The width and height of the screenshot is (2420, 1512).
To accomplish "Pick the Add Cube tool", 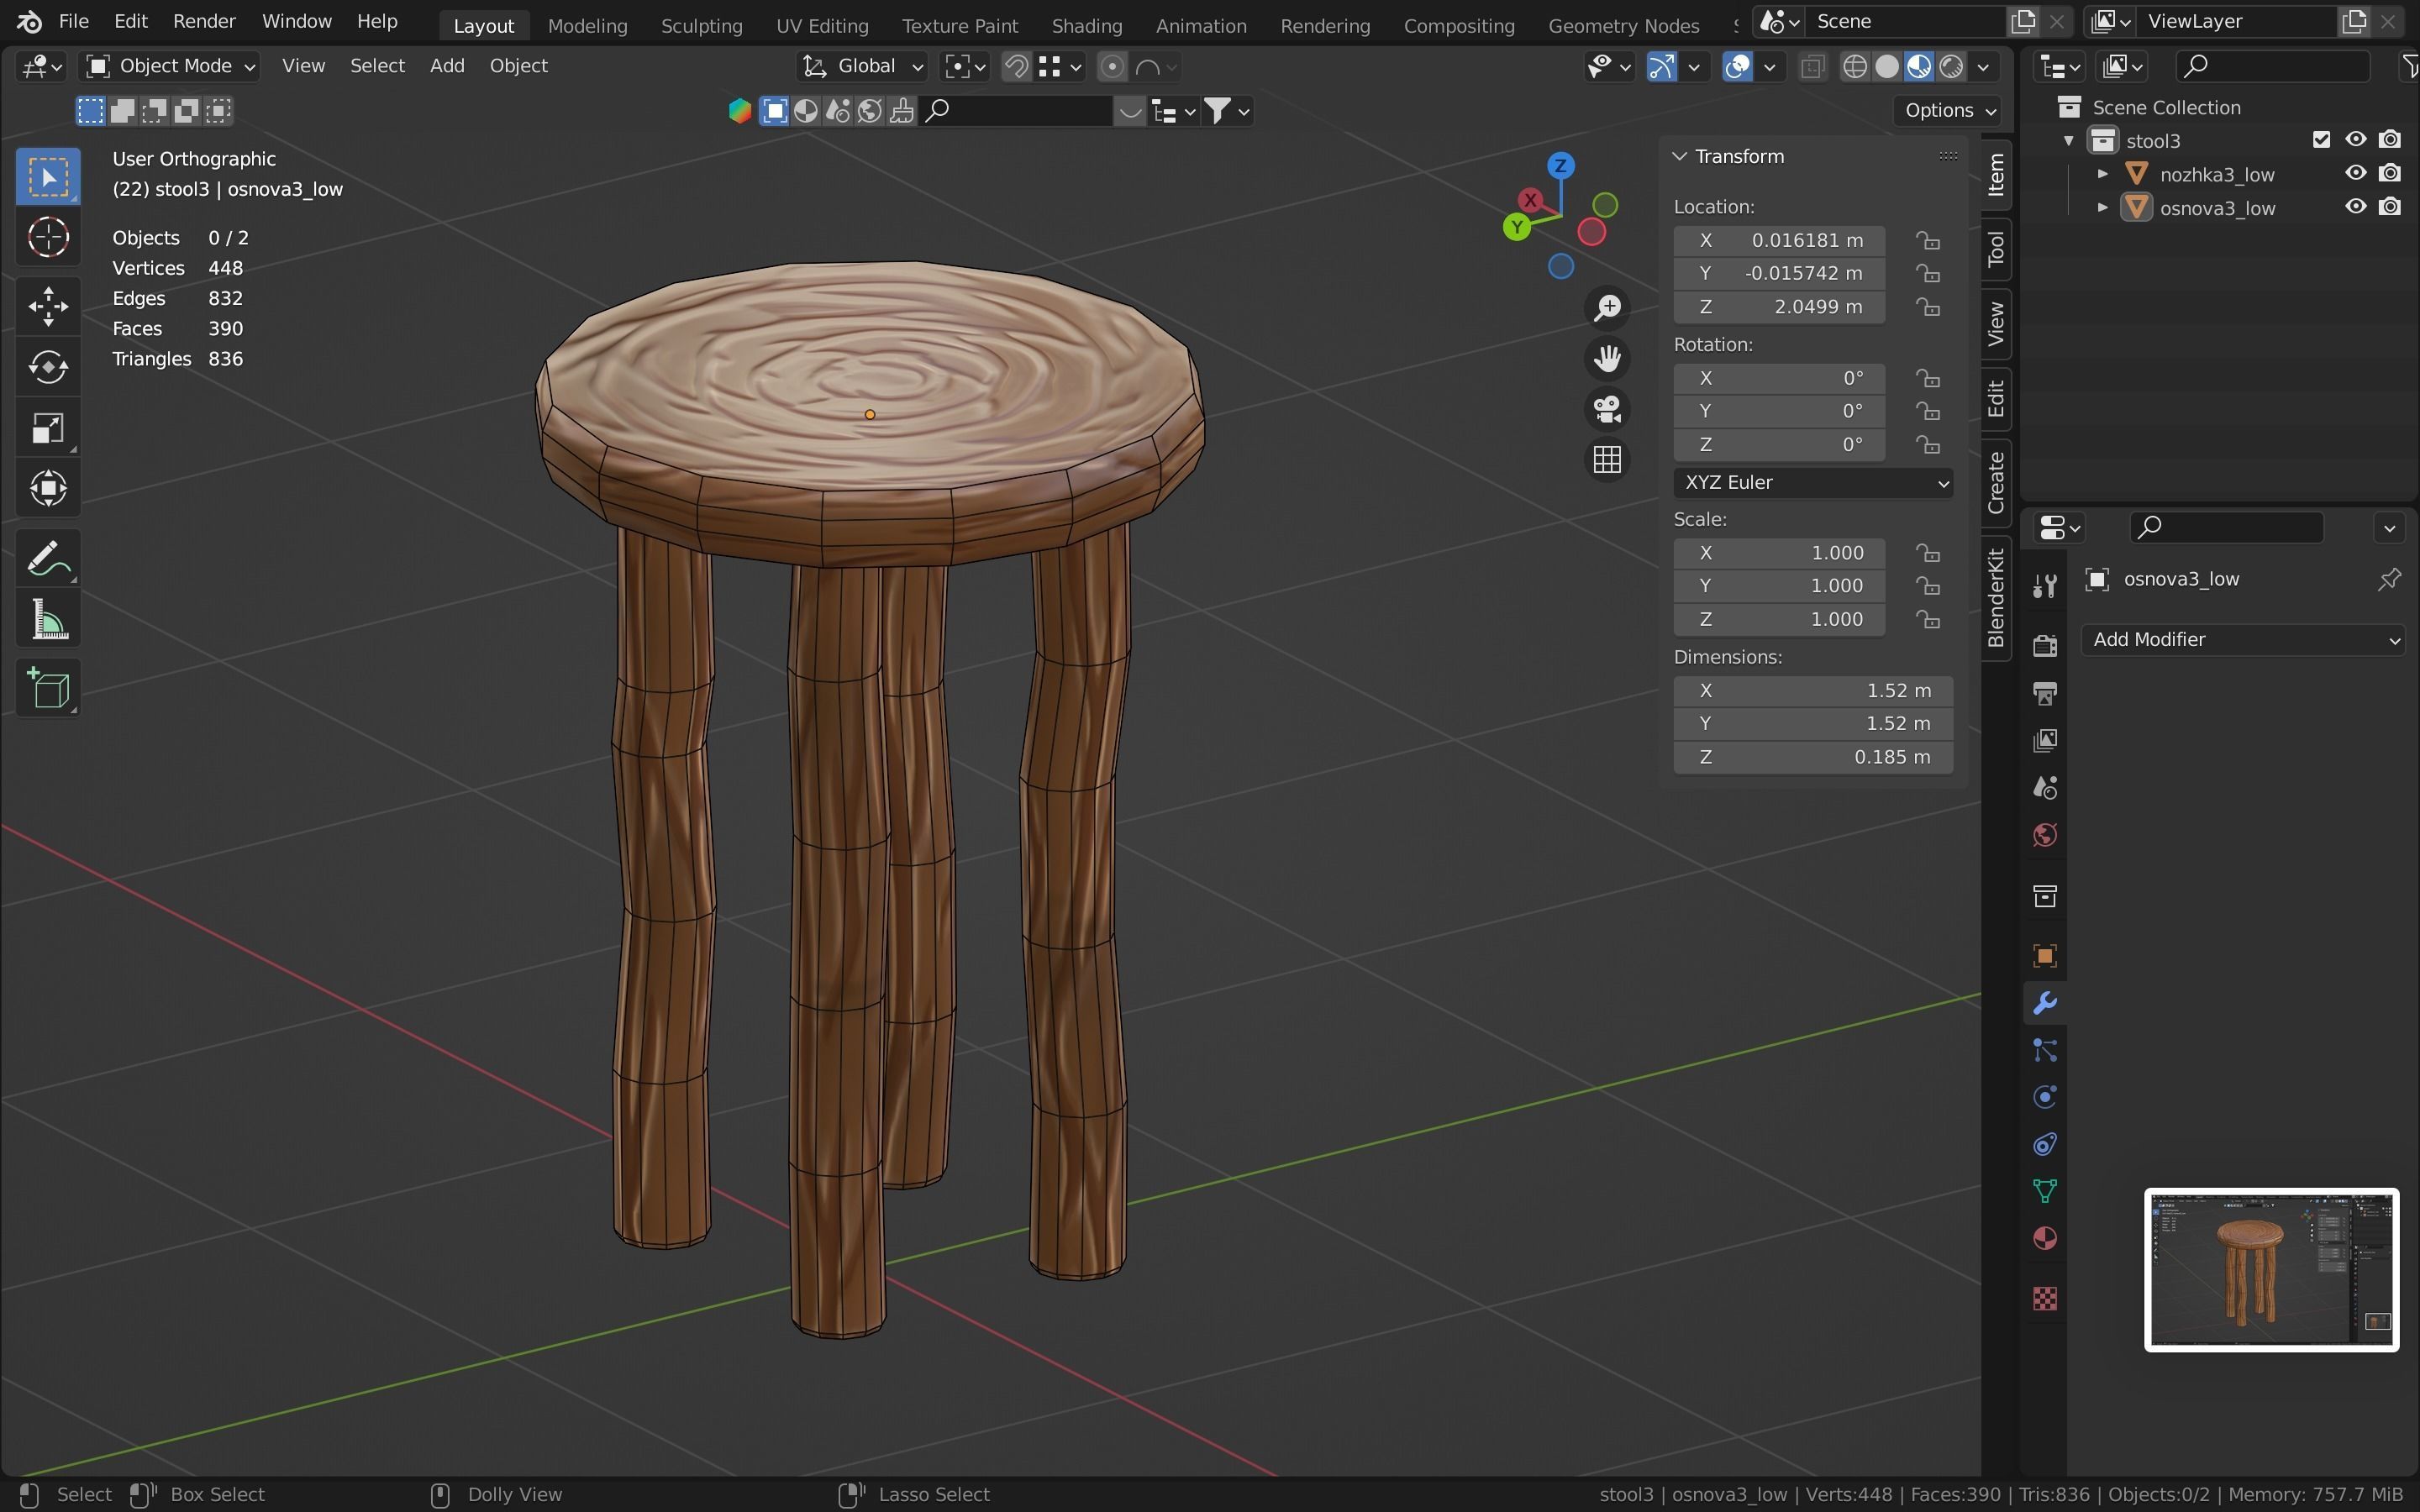I will coord(48,689).
